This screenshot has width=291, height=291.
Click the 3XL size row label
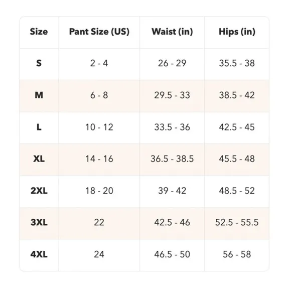coord(39,222)
